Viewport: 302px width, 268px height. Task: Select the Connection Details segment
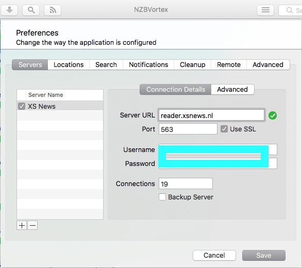[176, 89]
